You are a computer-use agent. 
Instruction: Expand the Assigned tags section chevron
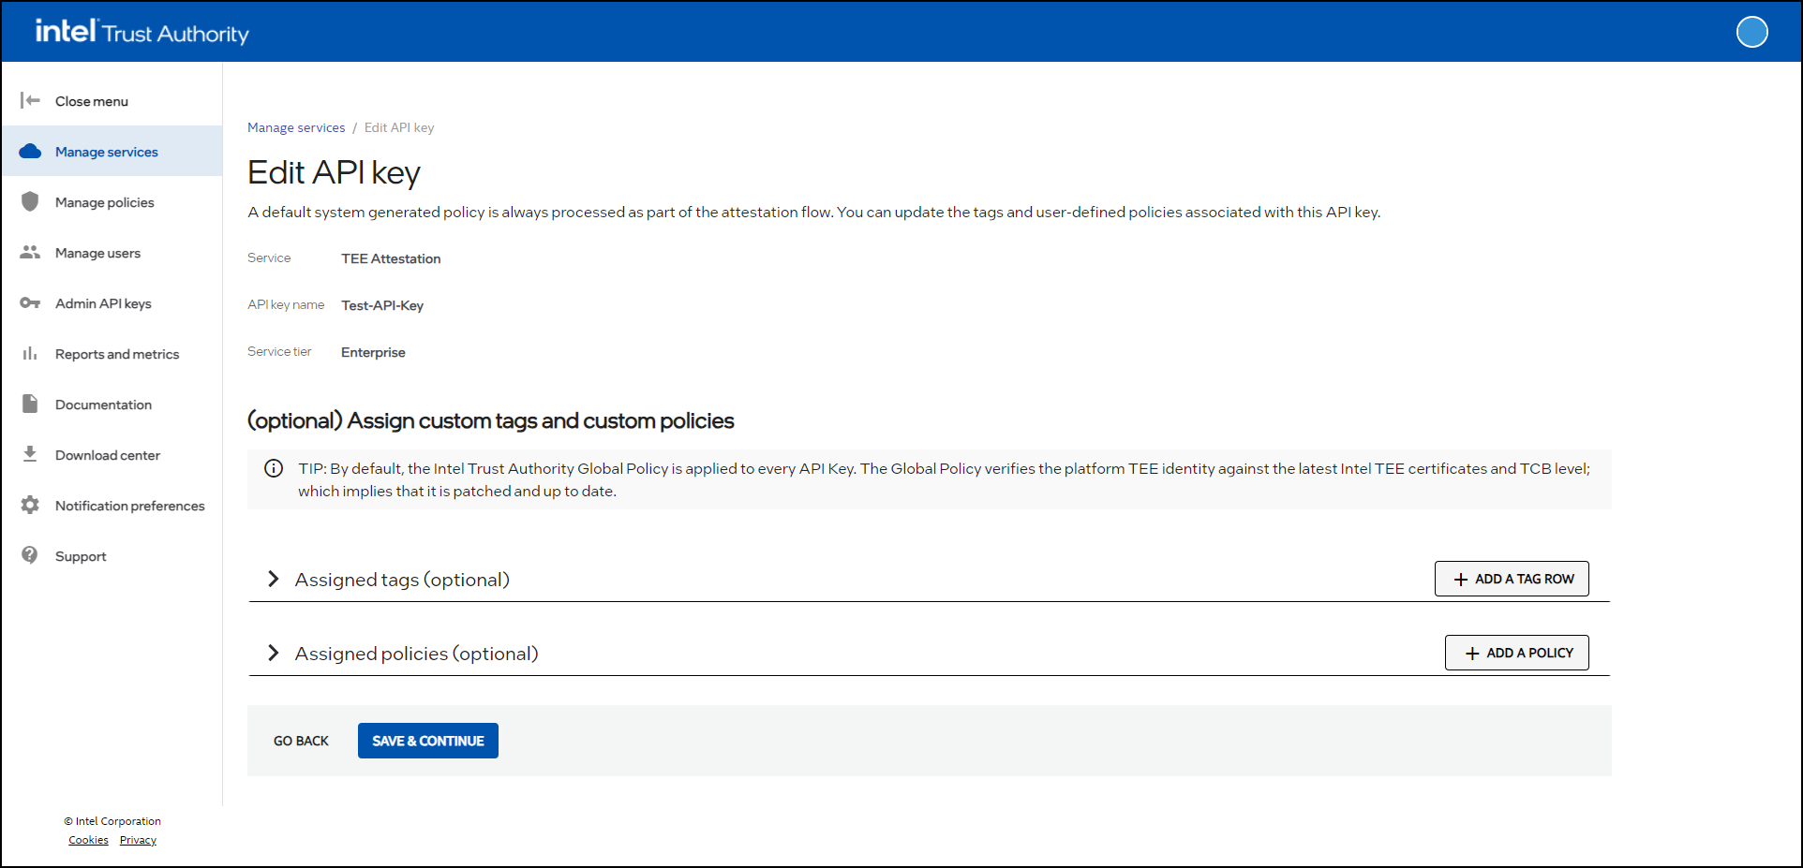[x=273, y=579]
